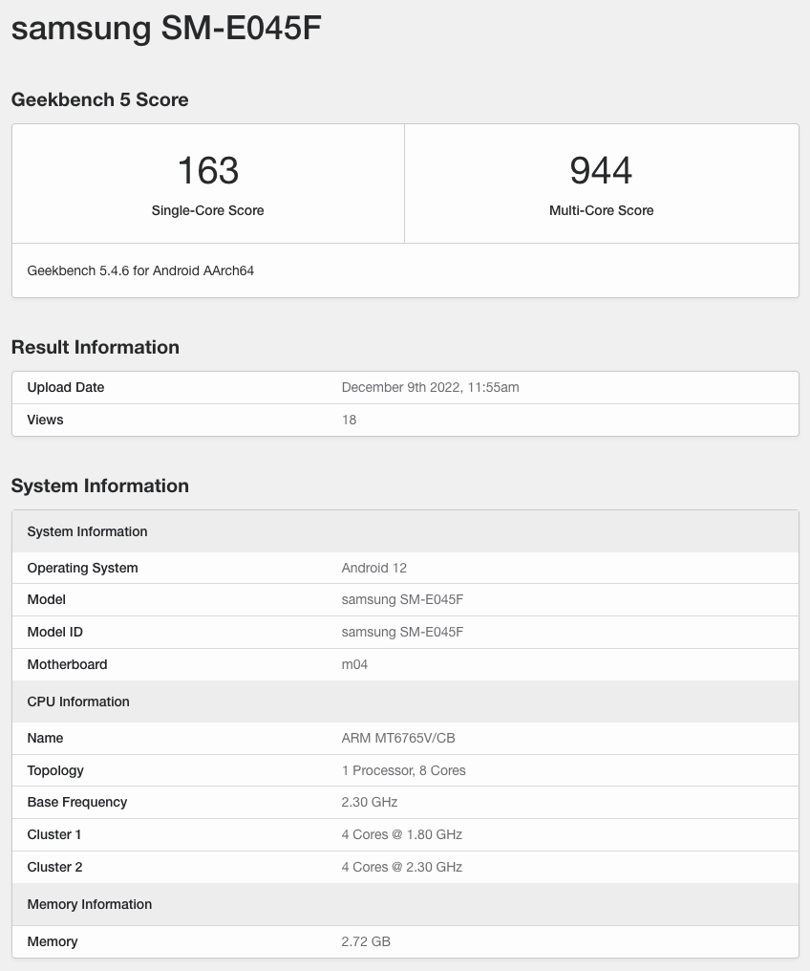The height and width of the screenshot is (971, 810).
Task: Click the Result Information heading
Action: coord(95,347)
